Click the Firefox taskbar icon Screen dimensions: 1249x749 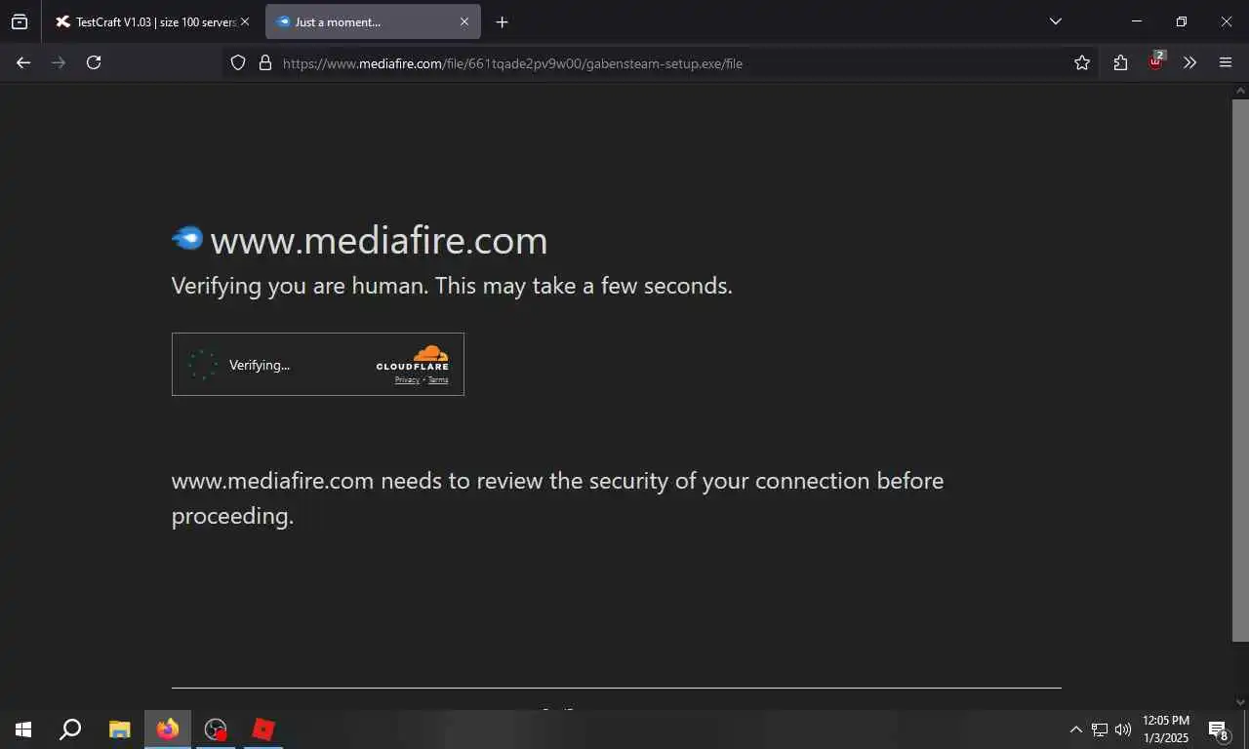pyautogui.click(x=168, y=729)
